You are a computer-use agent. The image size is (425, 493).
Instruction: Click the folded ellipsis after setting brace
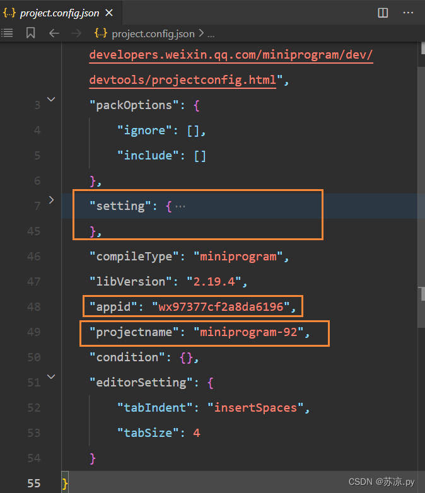[x=180, y=207]
